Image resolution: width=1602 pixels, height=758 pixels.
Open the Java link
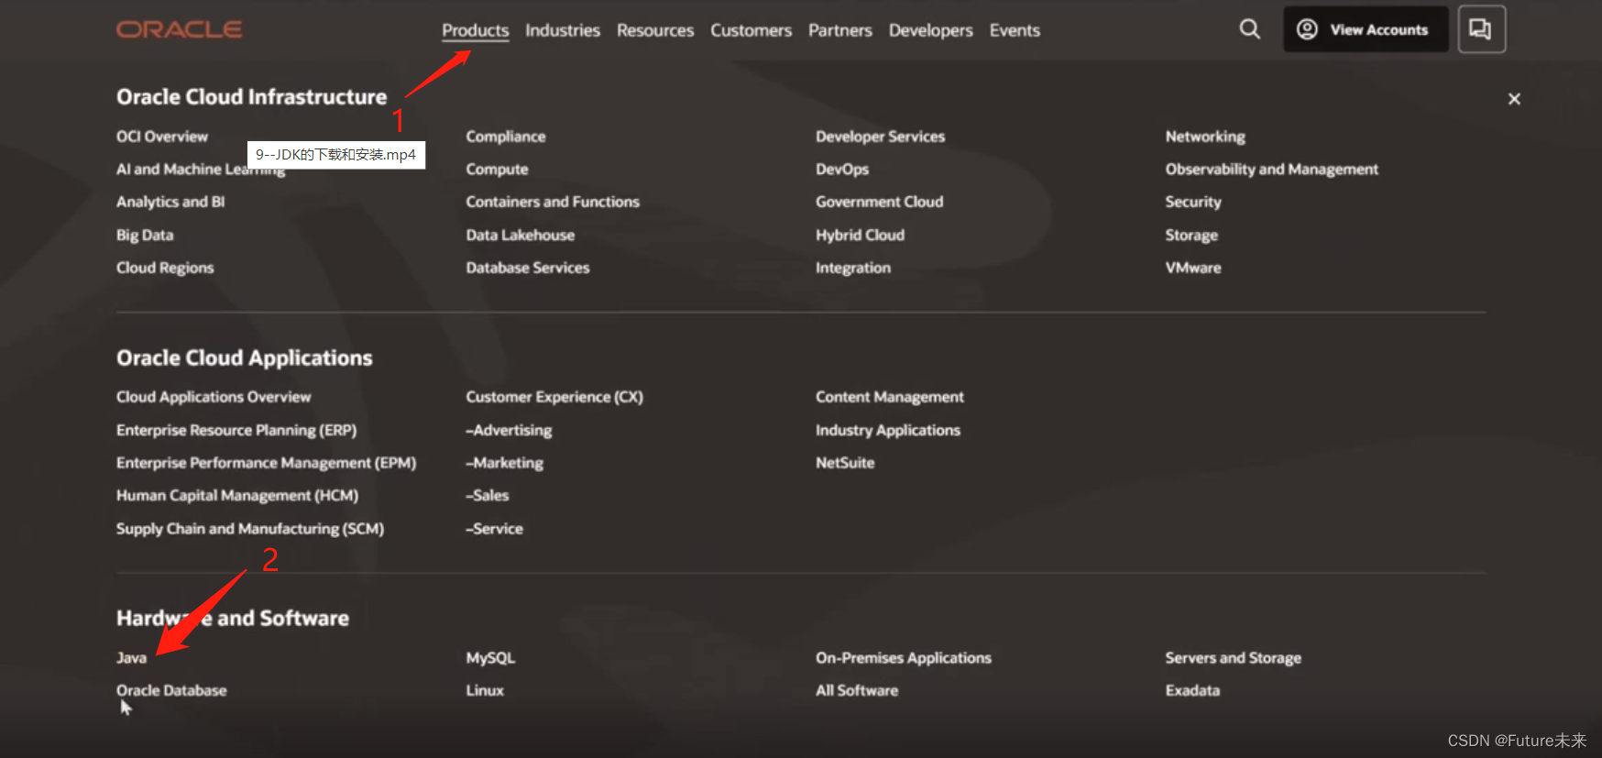point(131,658)
